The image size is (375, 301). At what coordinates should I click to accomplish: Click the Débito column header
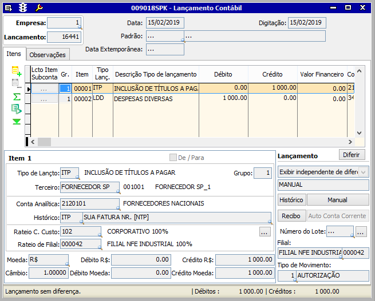point(223,74)
